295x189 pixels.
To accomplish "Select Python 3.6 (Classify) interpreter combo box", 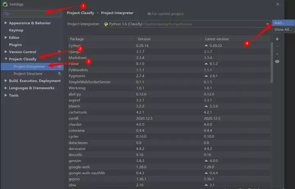I will click(186, 24).
